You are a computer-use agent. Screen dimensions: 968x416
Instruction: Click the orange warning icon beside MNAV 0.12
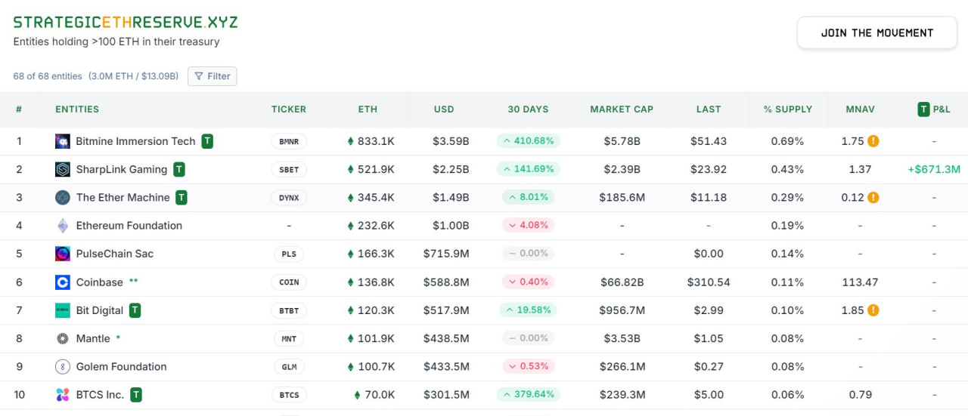tap(873, 198)
